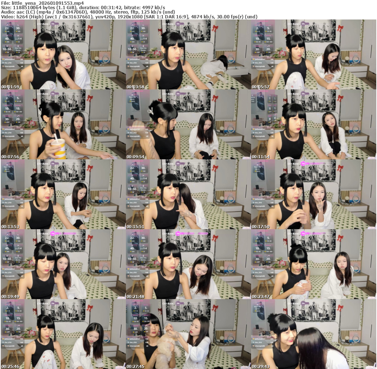Image resolution: width=377 pixels, height=369 pixels.
Task: Click the file name little_yena_202601091553.mp4 text
Action: pyautogui.click(x=47, y=3)
